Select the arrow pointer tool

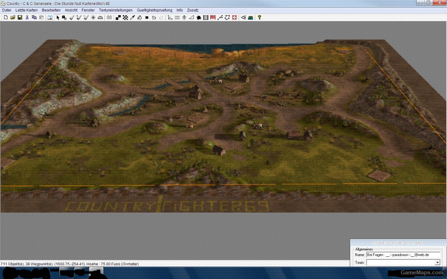coord(58,18)
